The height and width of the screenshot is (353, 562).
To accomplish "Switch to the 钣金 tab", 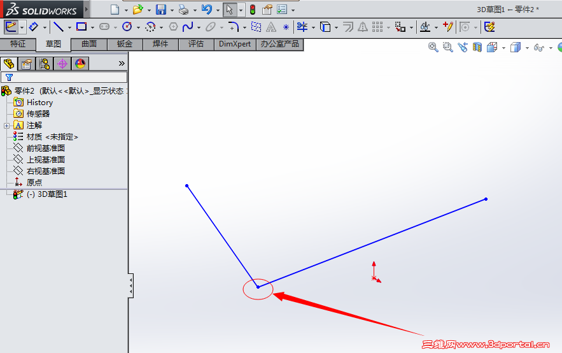I will click(125, 44).
